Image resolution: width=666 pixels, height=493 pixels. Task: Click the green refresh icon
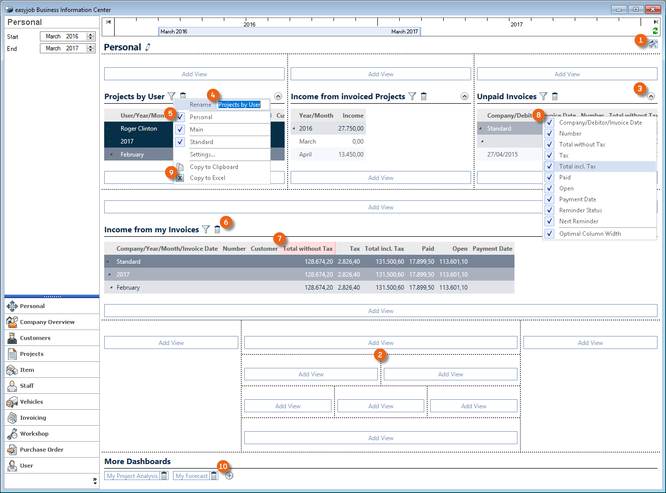pos(655,31)
